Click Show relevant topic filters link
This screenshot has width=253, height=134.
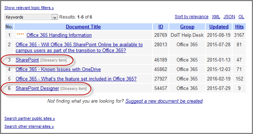coord(29,8)
